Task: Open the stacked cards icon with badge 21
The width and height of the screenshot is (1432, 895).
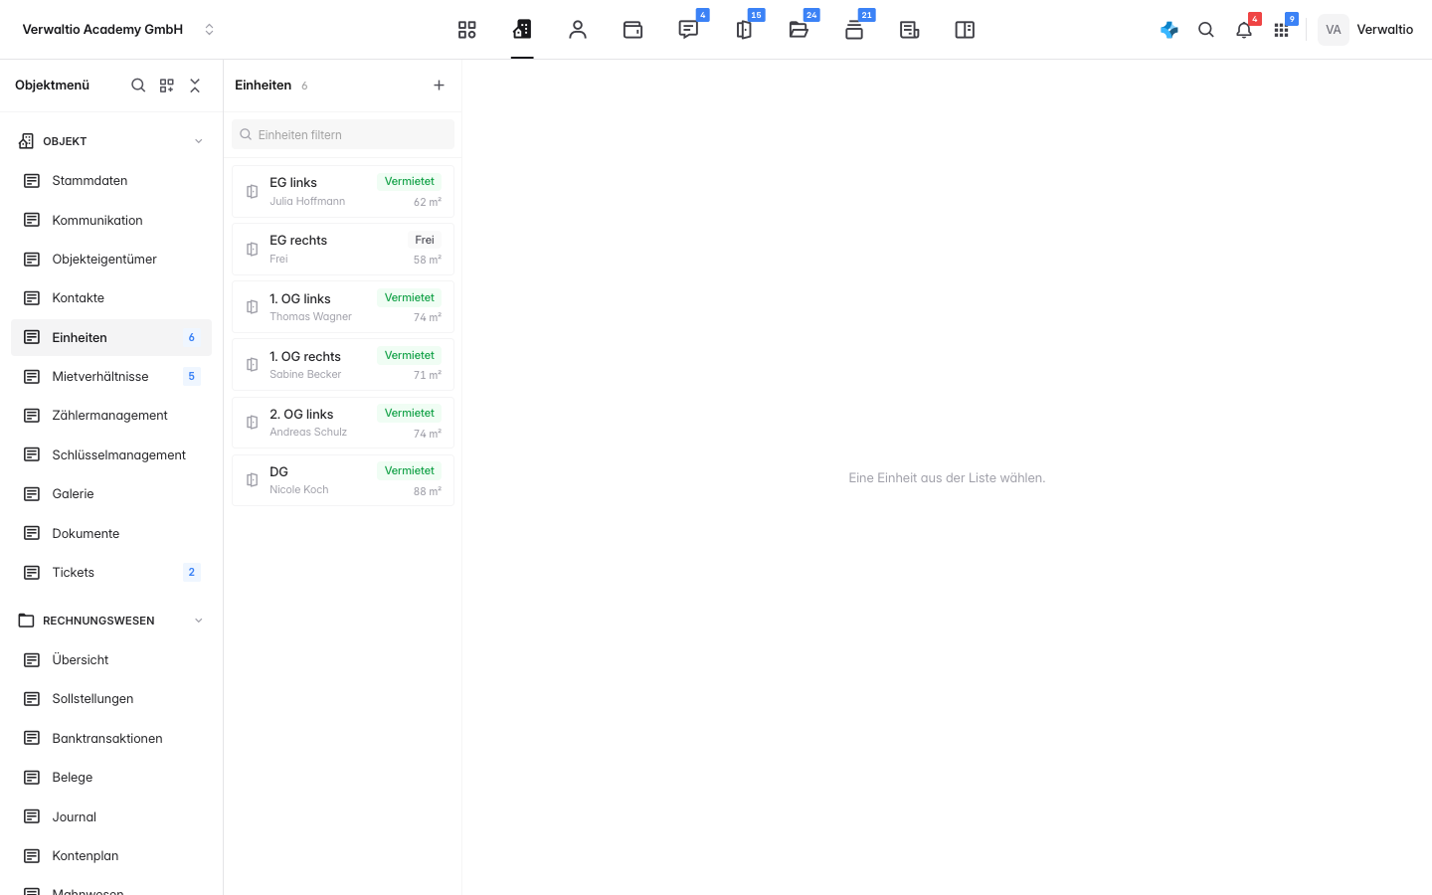Action: (x=854, y=30)
